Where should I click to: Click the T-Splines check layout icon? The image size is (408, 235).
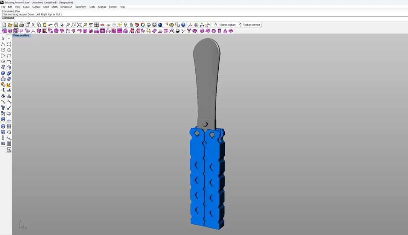click(x=102, y=31)
